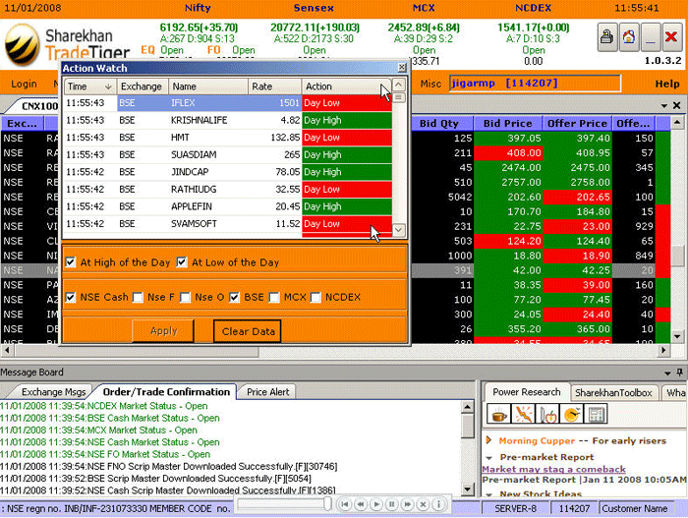Click the lock application icon in header

coord(607,37)
